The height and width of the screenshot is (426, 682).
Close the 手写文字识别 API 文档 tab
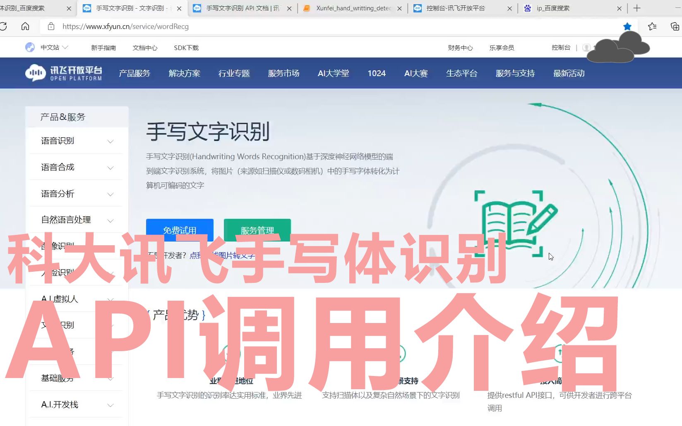289,8
